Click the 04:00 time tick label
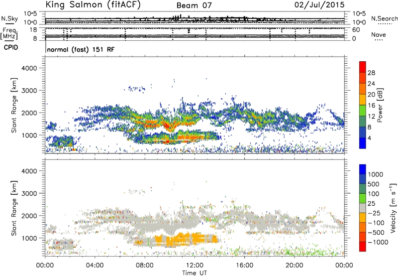398x276 pixels. point(95,266)
